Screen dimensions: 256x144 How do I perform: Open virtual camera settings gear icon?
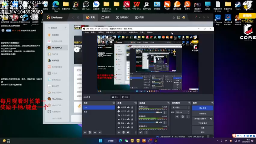(x=211, y=119)
